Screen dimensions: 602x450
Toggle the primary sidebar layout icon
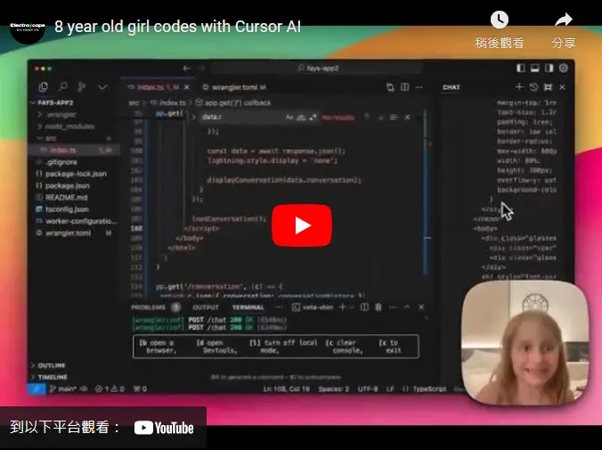(x=521, y=68)
